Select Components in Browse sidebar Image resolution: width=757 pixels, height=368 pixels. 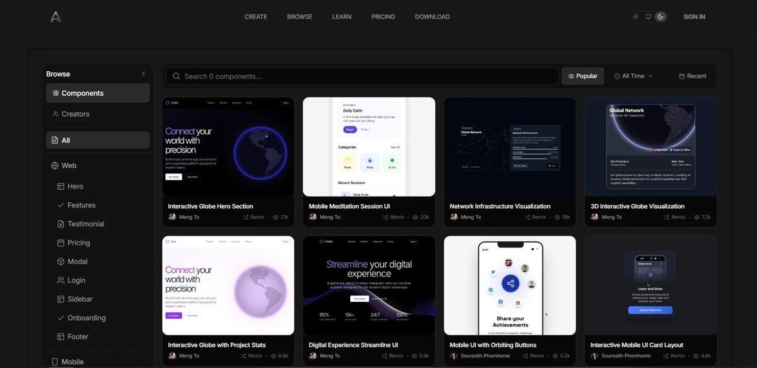click(98, 93)
